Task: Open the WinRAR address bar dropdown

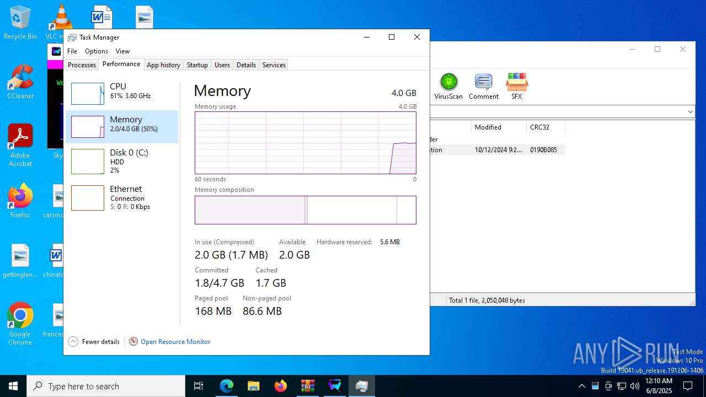Action: coord(690,112)
